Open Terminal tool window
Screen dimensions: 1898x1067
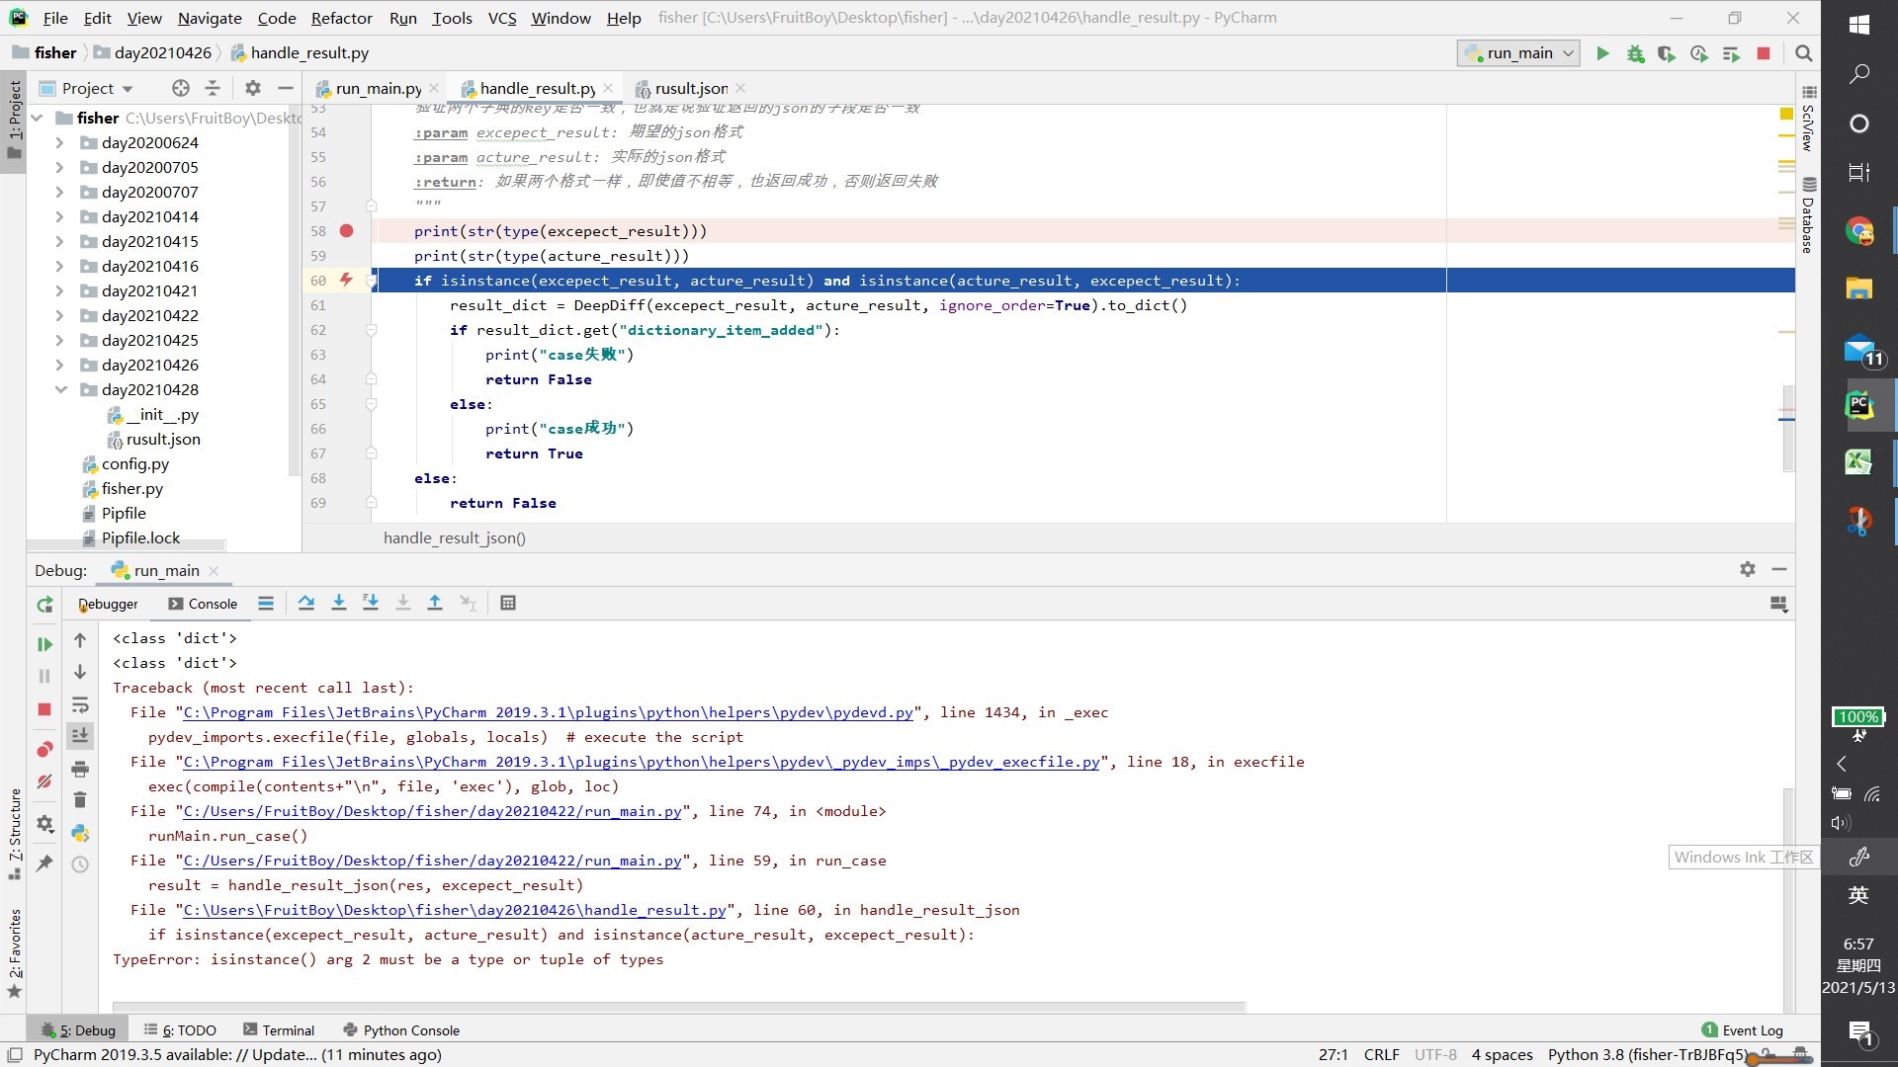point(279,1029)
